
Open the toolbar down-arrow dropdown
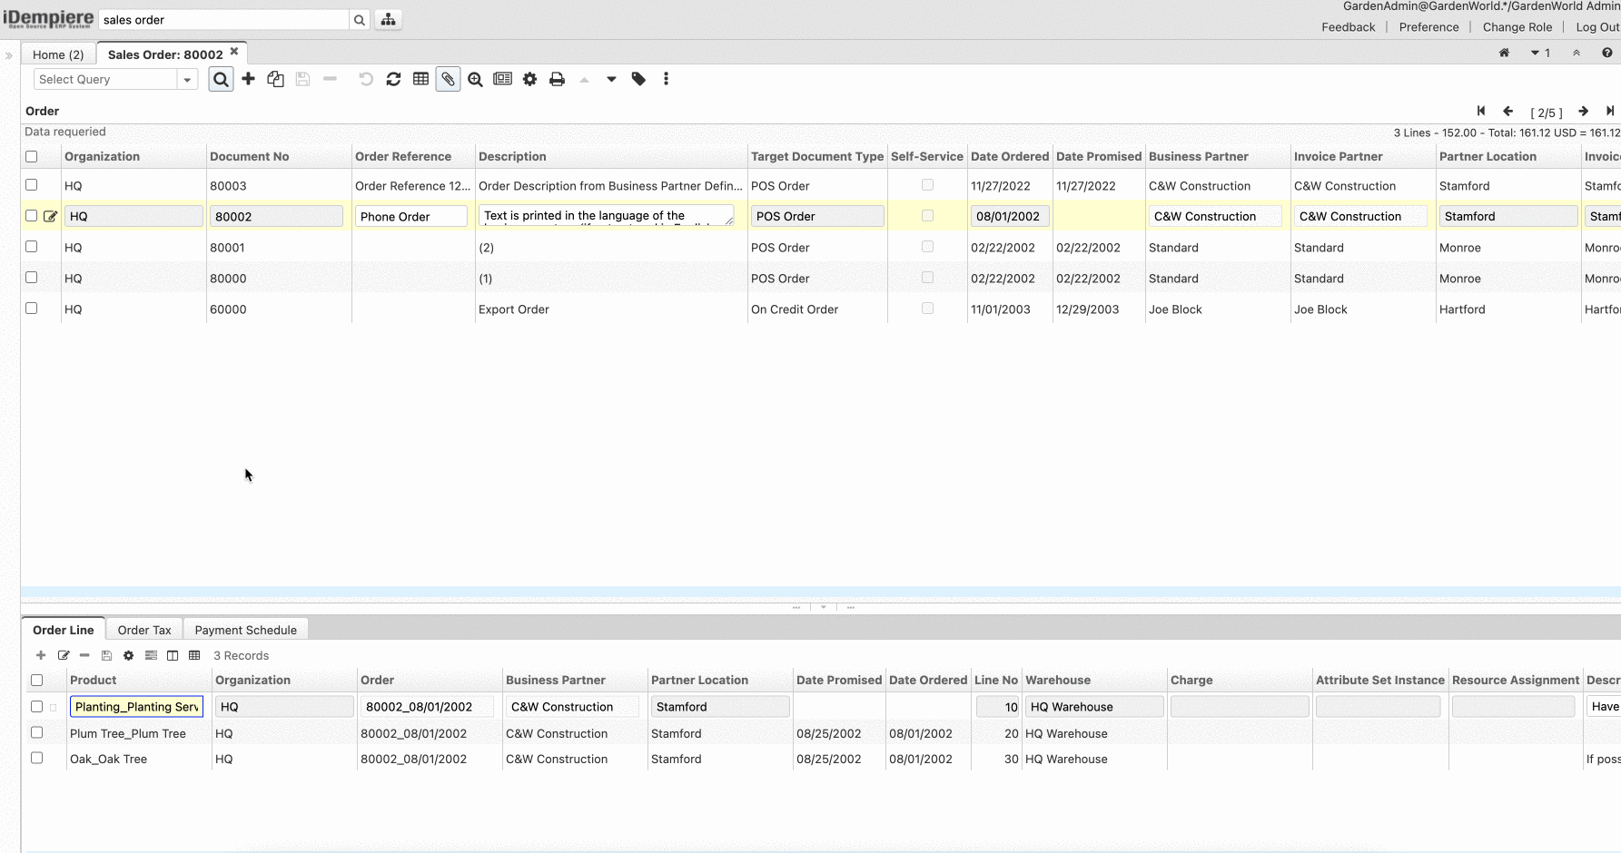611,79
